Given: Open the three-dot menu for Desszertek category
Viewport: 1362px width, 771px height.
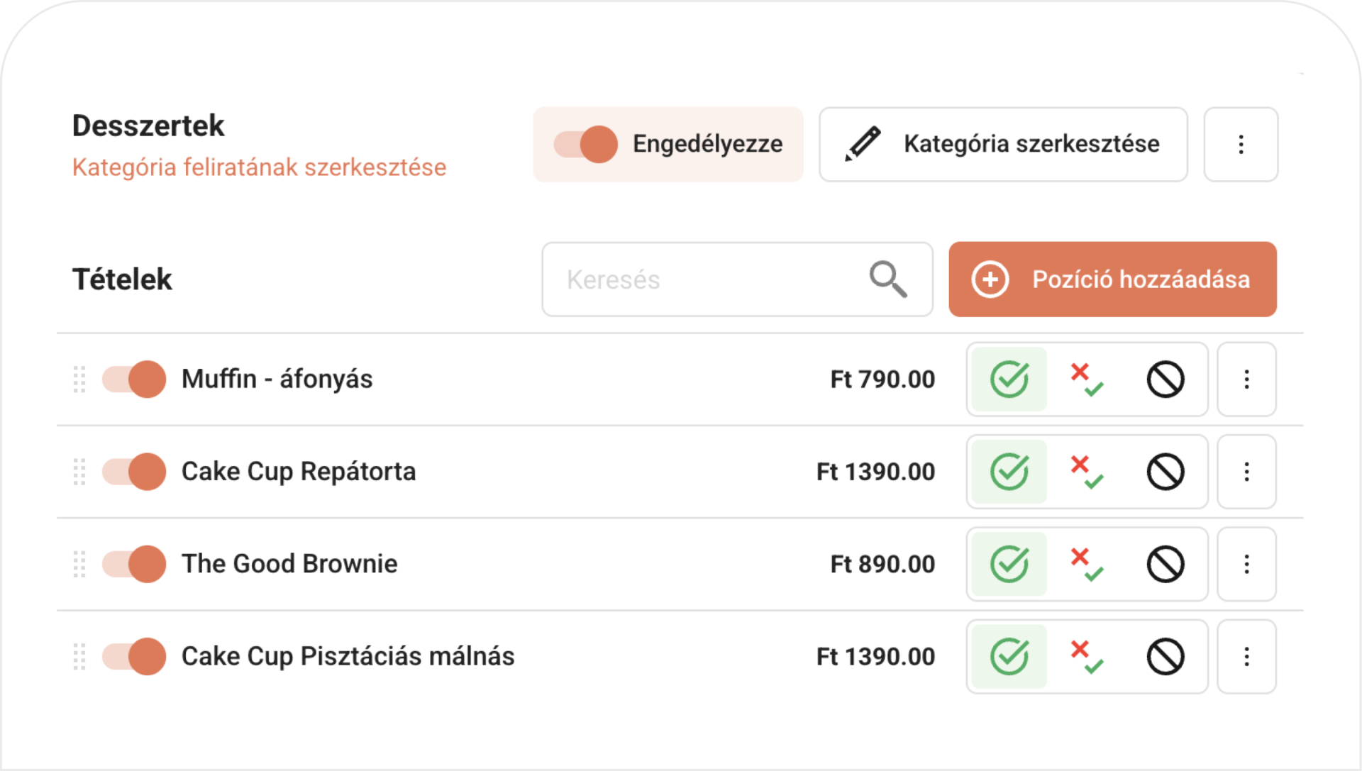Looking at the screenshot, I should tap(1241, 145).
